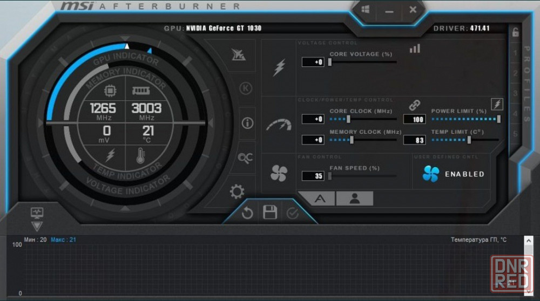Launch the OC Scanner icon

(245, 158)
